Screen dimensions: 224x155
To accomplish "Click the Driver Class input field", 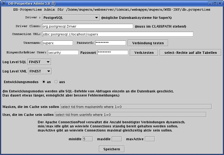I will point(88,26).
